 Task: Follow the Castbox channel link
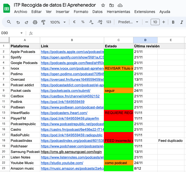pos(70,96)
